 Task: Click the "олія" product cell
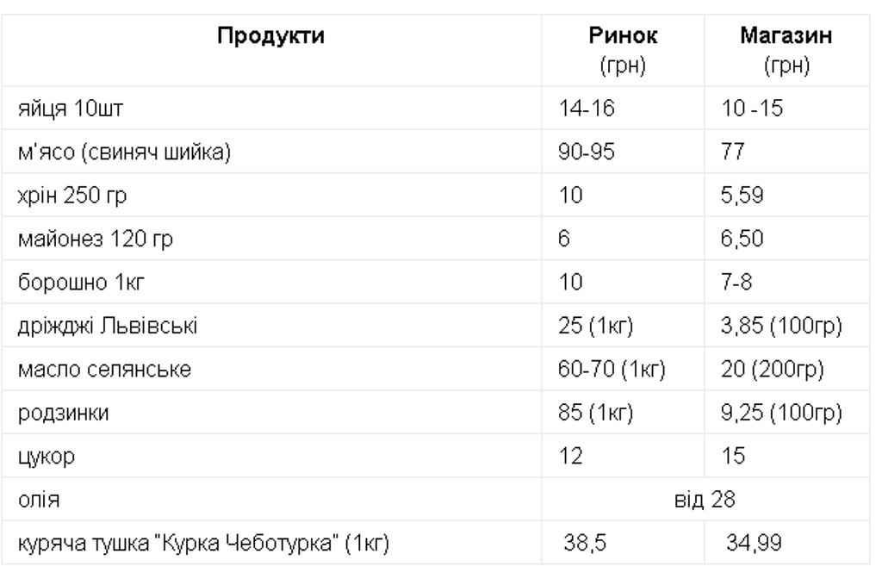(32, 500)
